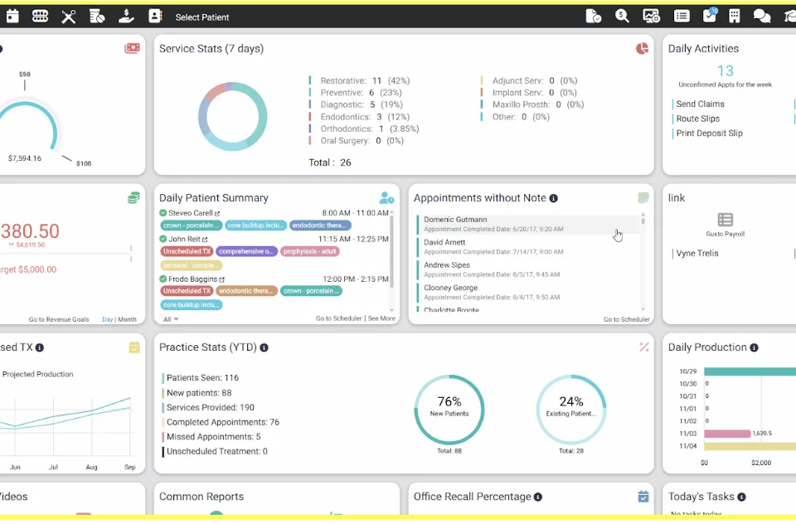
Task: Click See More in Daily Patient Summary
Action: [x=381, y=319]
